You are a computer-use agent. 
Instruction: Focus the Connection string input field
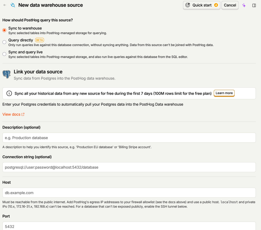tap(129, 167)
